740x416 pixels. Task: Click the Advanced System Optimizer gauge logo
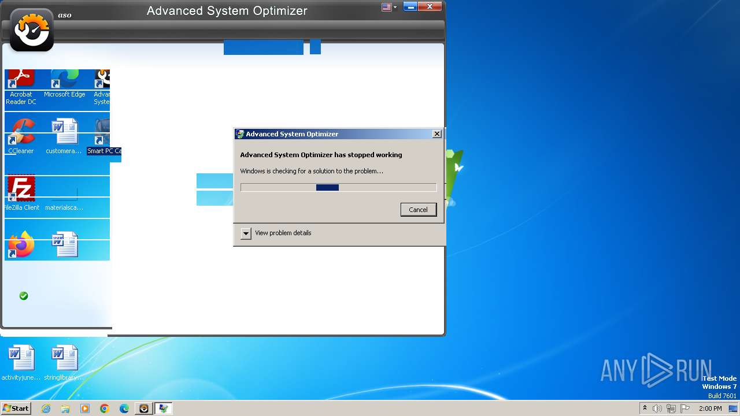[32, 30]
